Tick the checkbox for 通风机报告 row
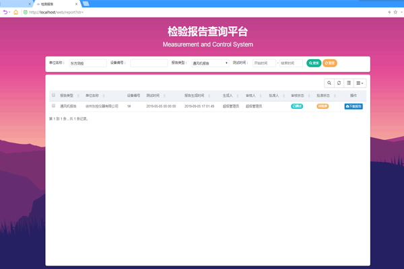 53,106
